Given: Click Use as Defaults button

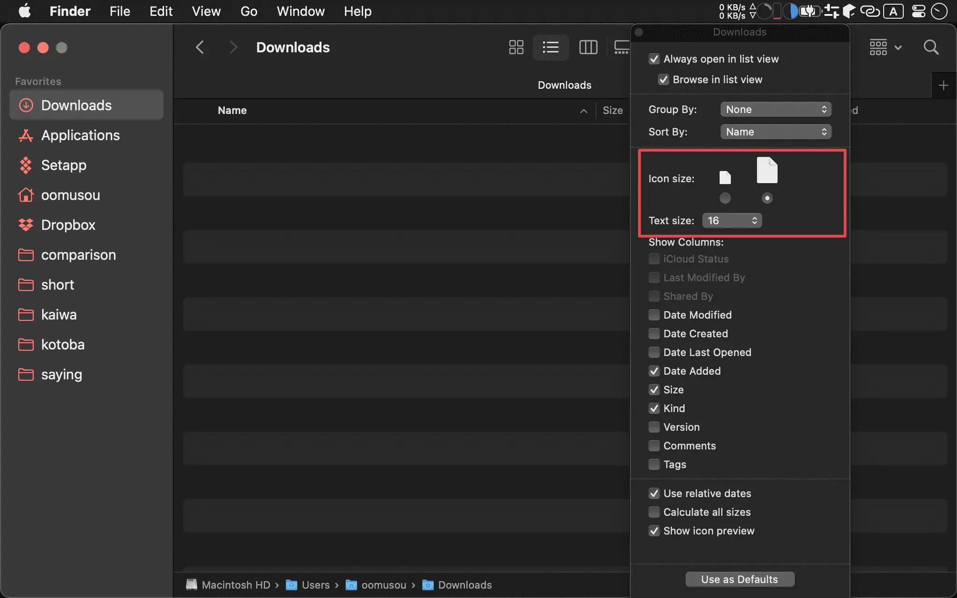Looking at the screenshot, I should click(740, 579).
